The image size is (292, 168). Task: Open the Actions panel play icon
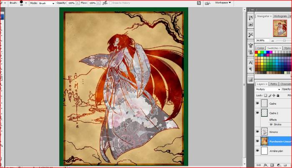click(251, 25)
